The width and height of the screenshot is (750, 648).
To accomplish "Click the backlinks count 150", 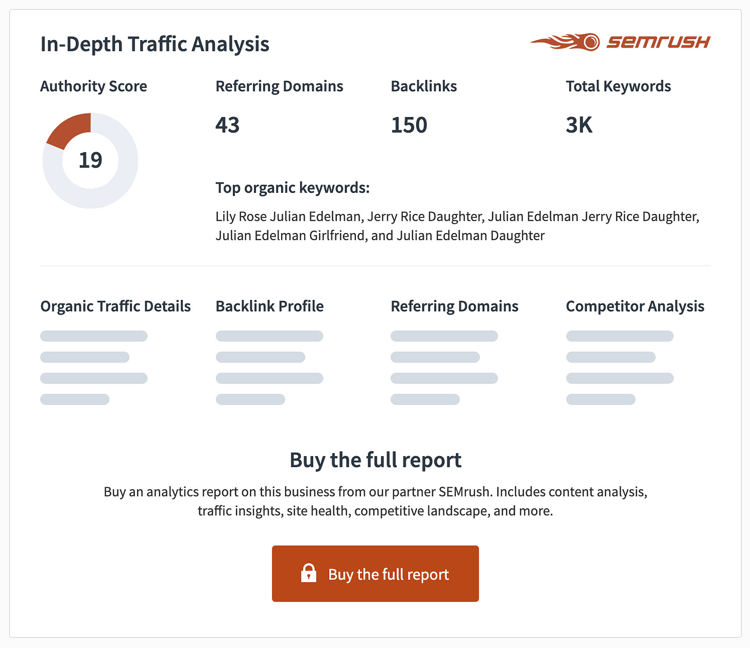I will 409,125.
